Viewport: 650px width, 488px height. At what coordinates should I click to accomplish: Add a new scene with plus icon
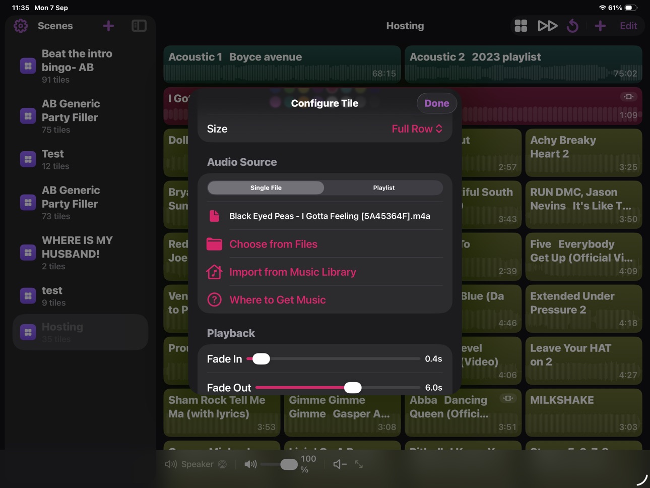click(108, 26)
